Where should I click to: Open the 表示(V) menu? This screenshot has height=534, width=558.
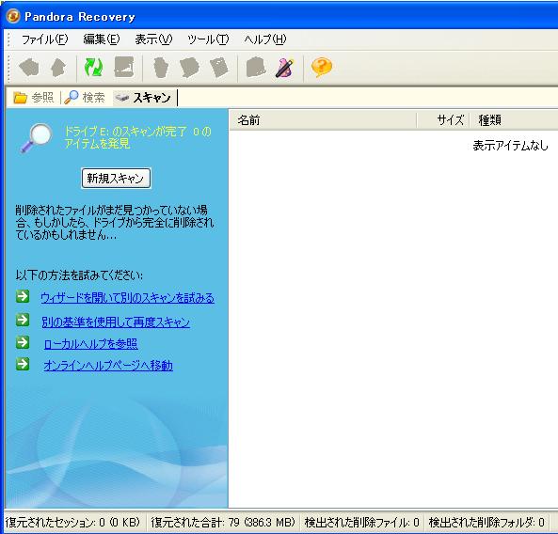[x=153, y=39]
